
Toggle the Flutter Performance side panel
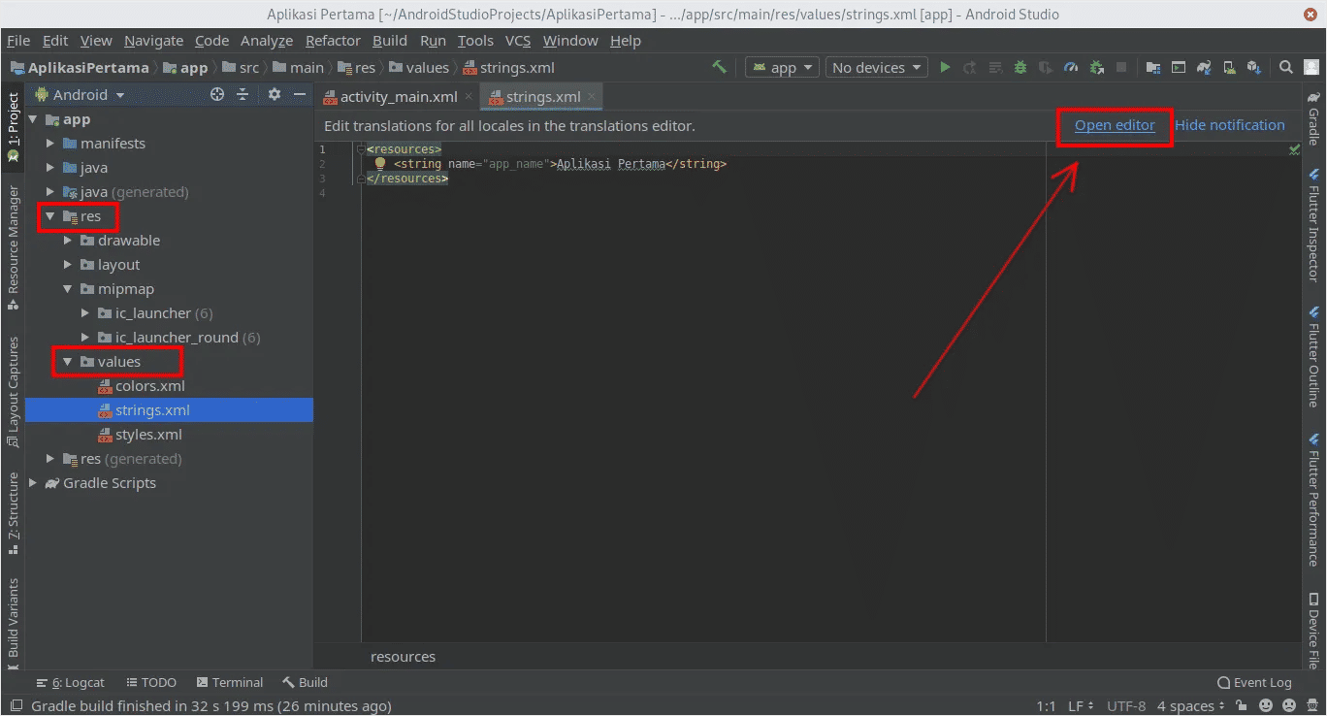[x=1313, y=501]
